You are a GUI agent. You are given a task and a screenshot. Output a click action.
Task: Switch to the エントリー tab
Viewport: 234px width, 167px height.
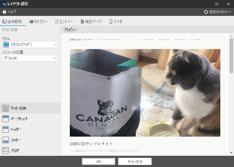64,21
